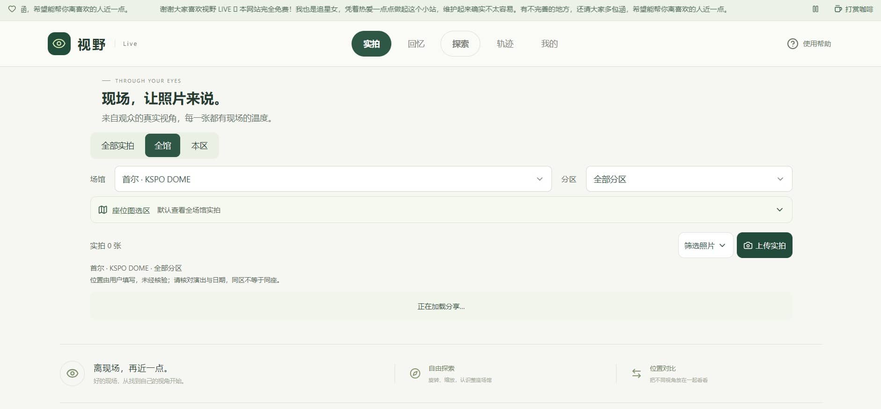Open the 筛选照片 dropdown
Viewport: 881px width, 409px height.
coord(705,245)
